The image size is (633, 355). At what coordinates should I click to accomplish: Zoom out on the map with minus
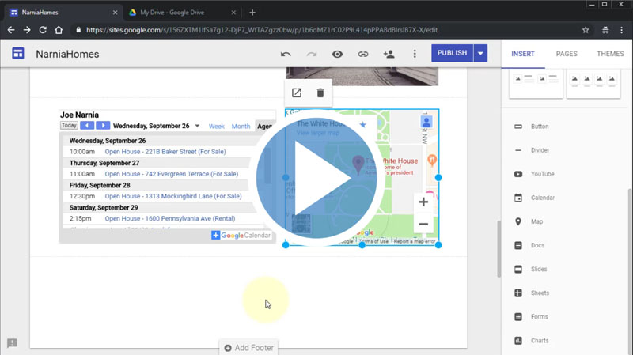[423, 224]
